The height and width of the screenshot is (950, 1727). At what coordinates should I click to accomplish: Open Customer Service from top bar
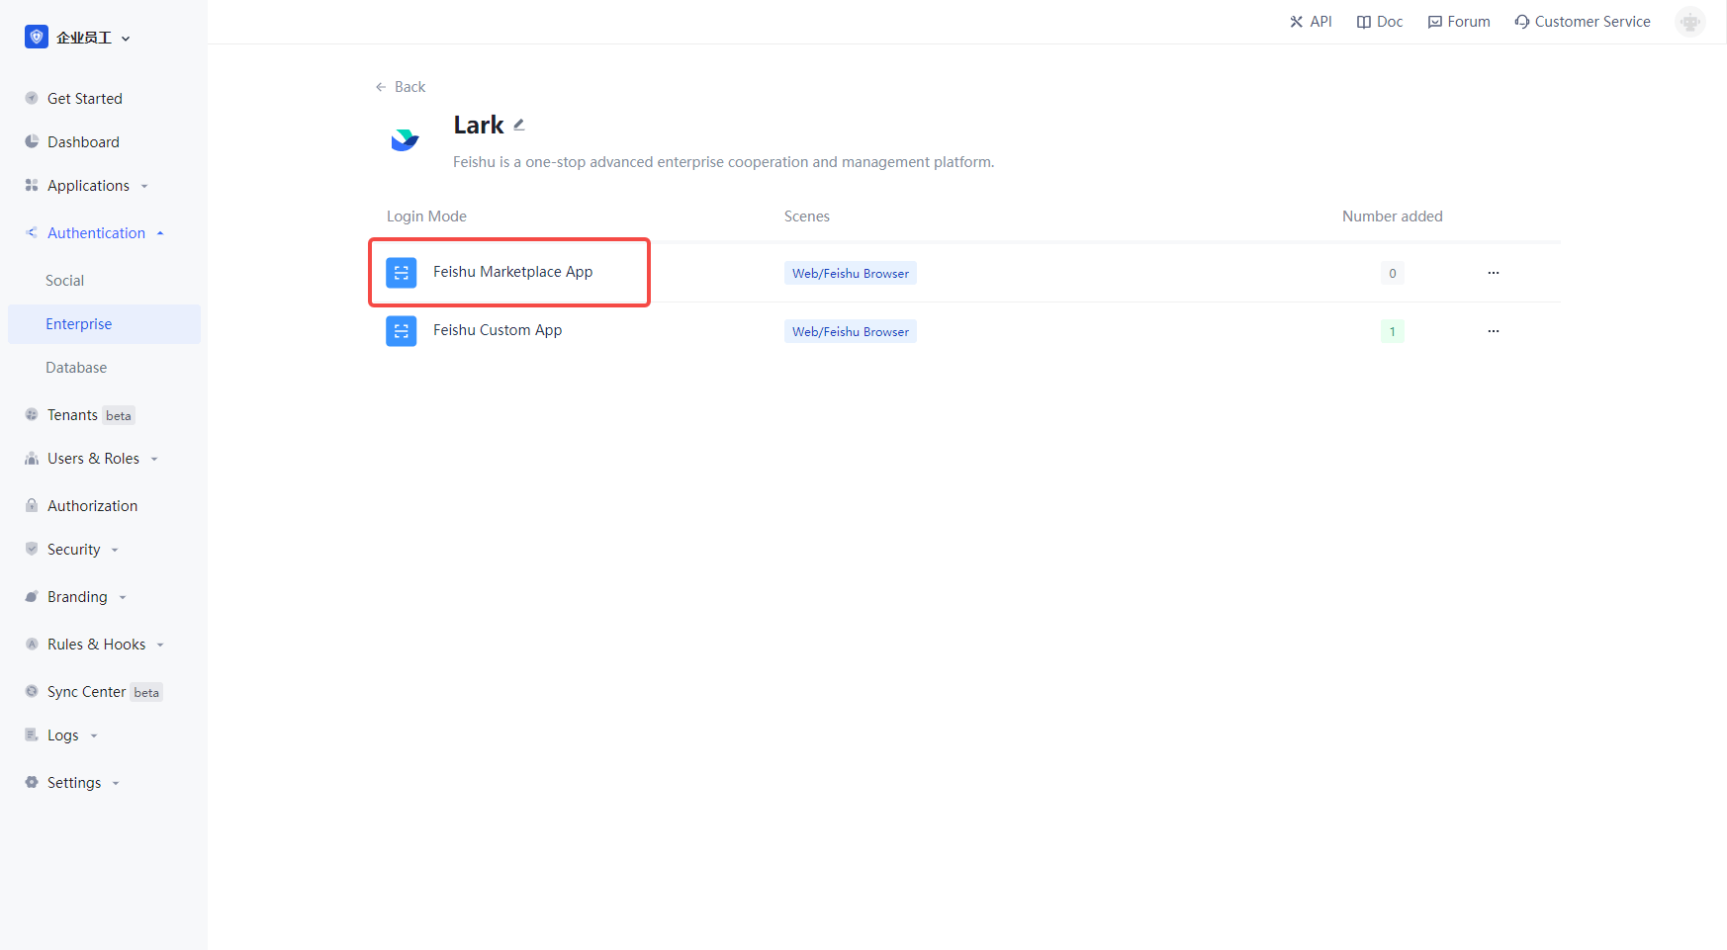[1582, 22]
